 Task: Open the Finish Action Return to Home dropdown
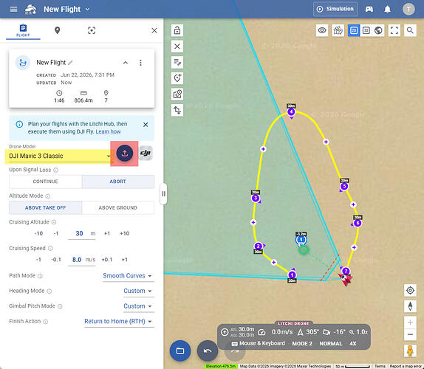click(119, 322)
